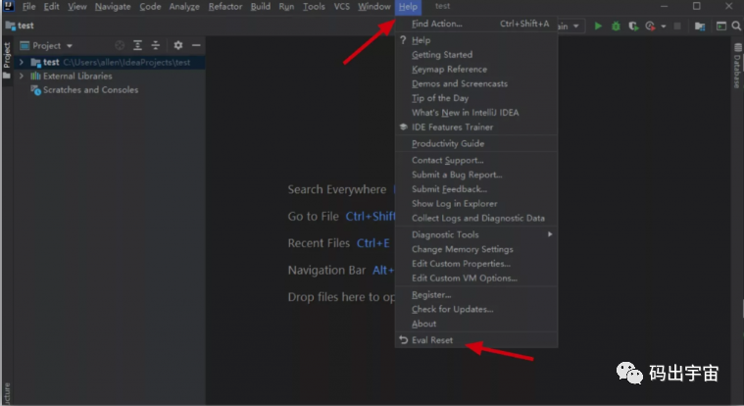Click the Stop square icon

(x=677, y=26)
